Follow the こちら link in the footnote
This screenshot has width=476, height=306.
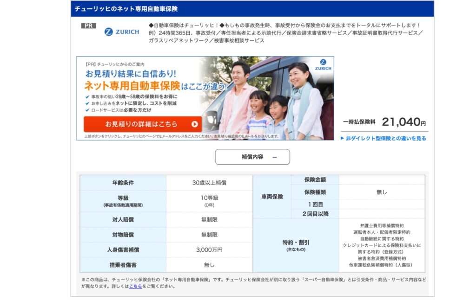135,286
